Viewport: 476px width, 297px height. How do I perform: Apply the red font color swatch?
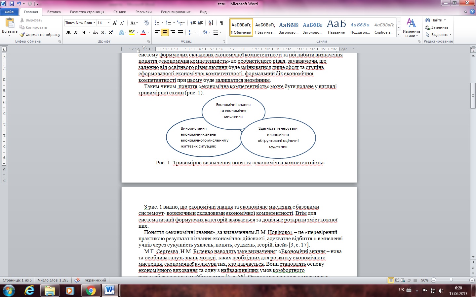[143, 32]
